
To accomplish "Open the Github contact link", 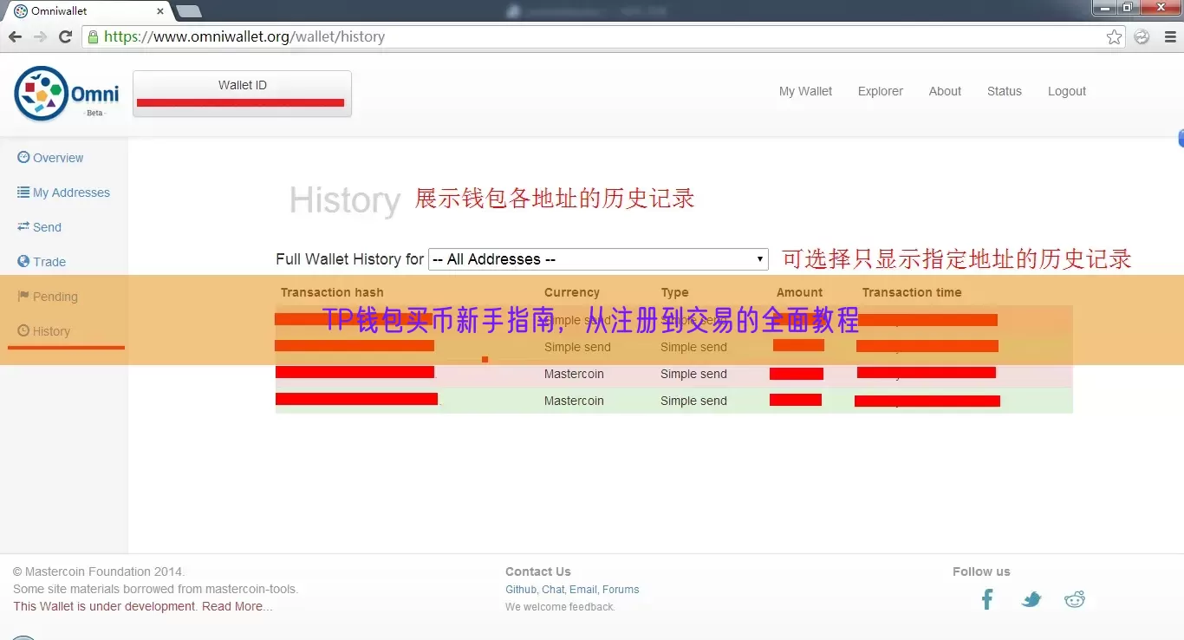I will point(521,590).
